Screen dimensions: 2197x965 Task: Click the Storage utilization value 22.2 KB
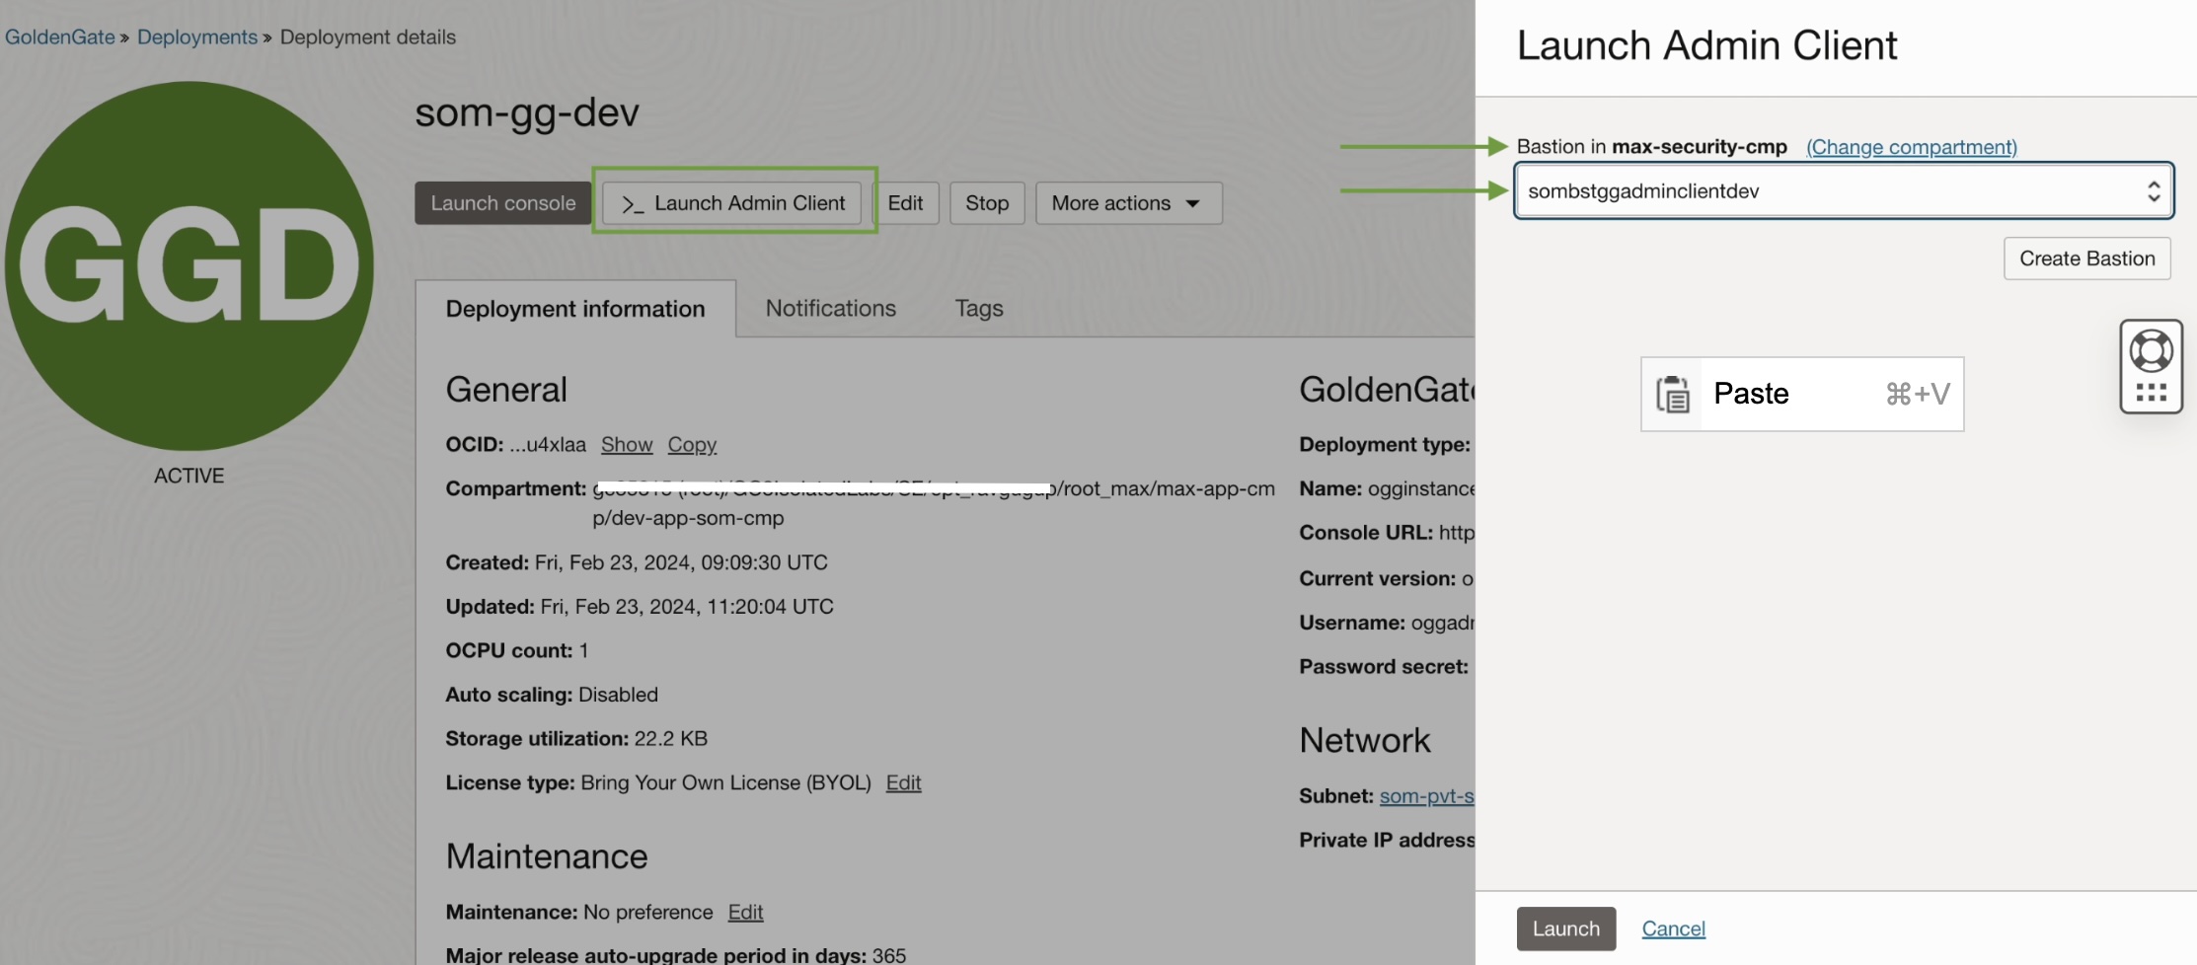(671, 739)
